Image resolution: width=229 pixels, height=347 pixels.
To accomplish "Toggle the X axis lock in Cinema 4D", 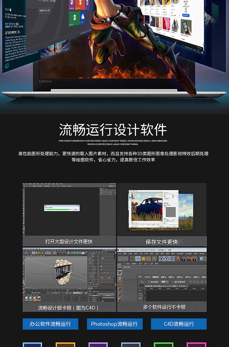I will (161, 259).
